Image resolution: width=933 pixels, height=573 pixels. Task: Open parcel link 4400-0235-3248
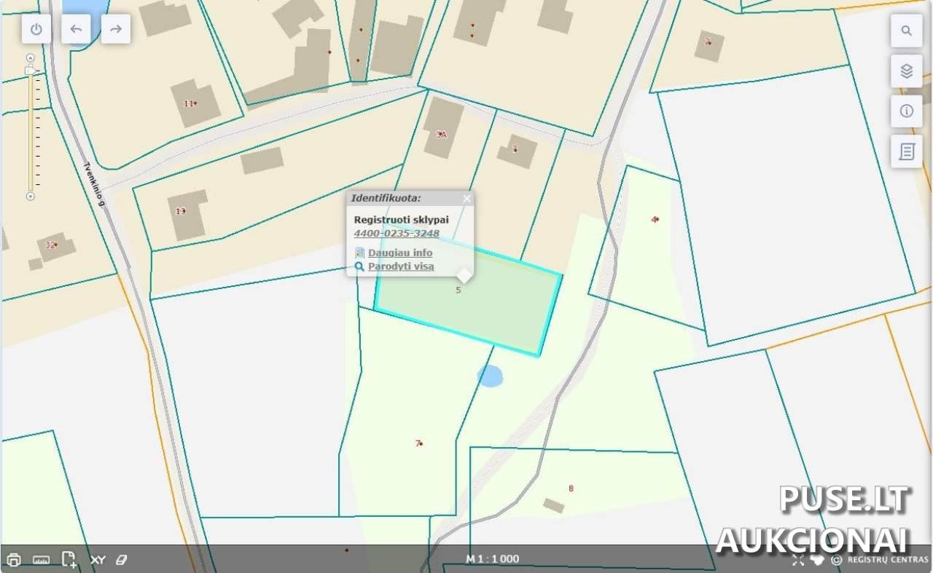(x=397, y=234)
